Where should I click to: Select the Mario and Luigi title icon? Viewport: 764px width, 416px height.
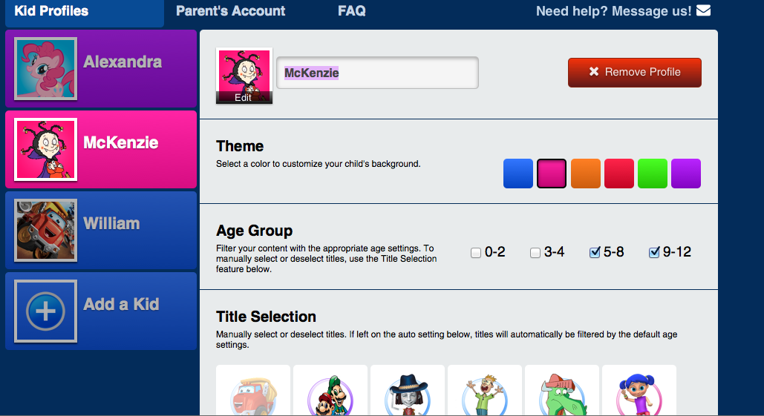[330, 393]
